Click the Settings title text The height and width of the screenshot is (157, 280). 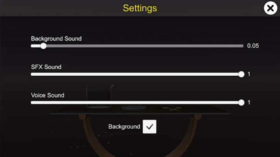point(140,8)
